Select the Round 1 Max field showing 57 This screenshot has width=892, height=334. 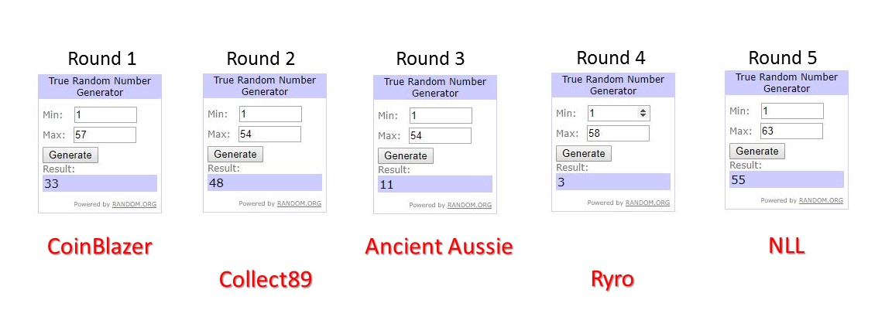105,135
